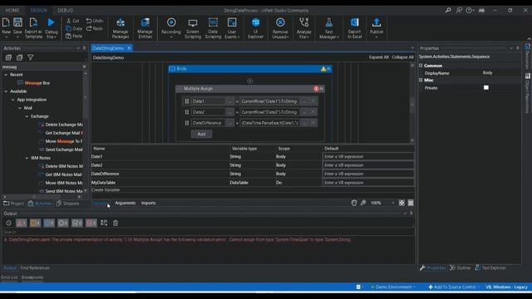Screen dimensions: 532x299
Task: Collapse the Exchange tree node
Action: coord(27,116)
